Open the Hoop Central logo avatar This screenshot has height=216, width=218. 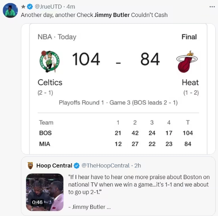click(x=30, y=165)
